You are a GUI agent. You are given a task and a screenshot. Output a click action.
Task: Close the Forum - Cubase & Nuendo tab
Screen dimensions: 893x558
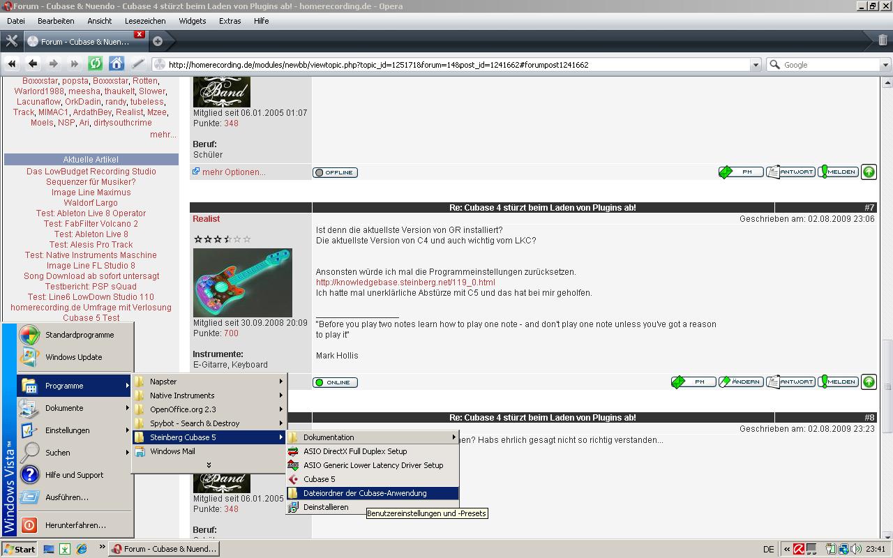140,34
